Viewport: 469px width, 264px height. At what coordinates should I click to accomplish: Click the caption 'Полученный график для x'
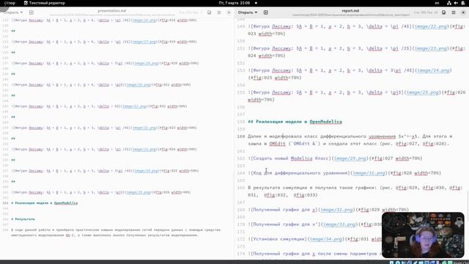(284, 210)
